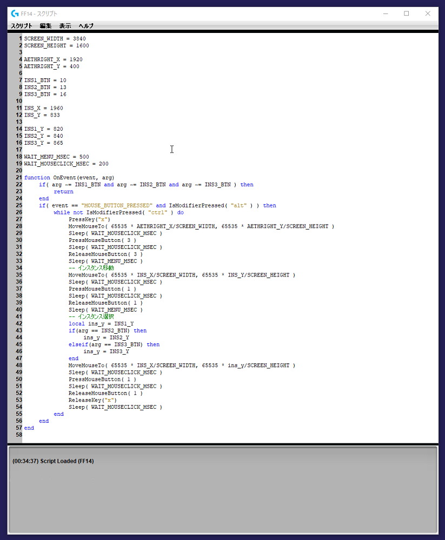Click line 'AETHRIGHT_X = 1920'
The image size is (445, 540).
tap(53, 59)
